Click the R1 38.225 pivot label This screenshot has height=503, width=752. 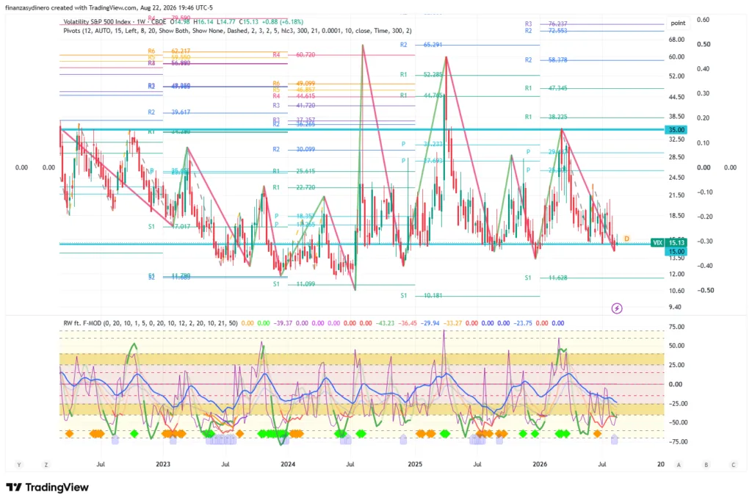coord(546,117)
